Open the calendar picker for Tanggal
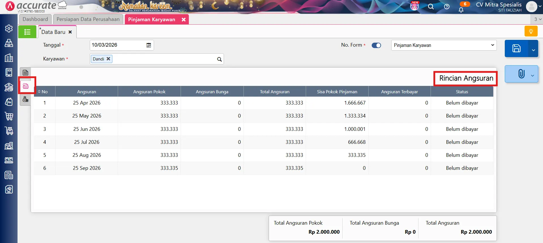The height and width of the screenshot is (243, 543). tap(149, 45)
